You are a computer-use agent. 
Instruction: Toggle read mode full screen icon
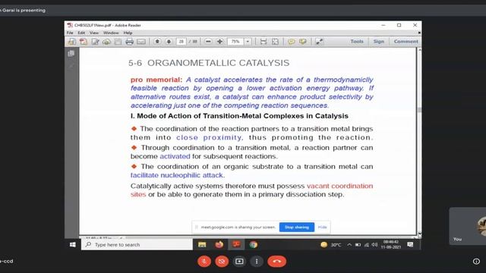click(x=319, y=42)
